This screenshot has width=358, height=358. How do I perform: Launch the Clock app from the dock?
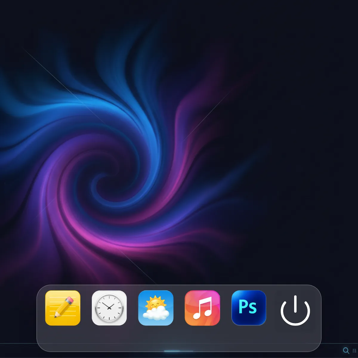coord(109,308)
